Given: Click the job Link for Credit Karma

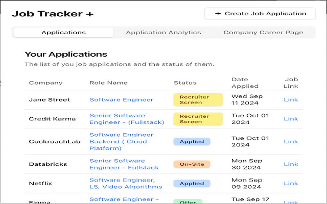Looking at the screenshot, I should click(291, 119).
